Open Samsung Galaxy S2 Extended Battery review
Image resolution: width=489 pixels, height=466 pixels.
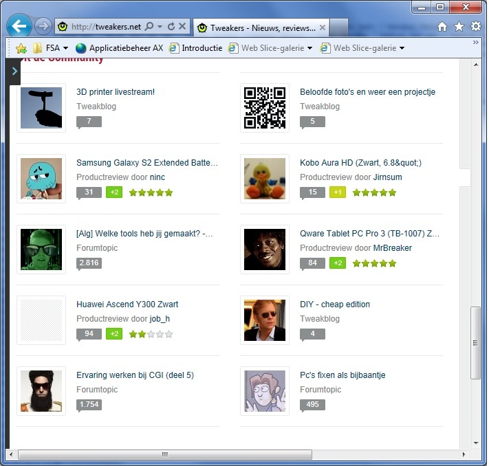[x=147, y=163]
